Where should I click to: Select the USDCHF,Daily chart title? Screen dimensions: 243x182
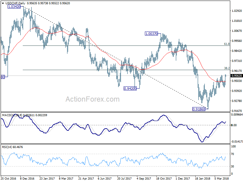click(x=15, y=3)
